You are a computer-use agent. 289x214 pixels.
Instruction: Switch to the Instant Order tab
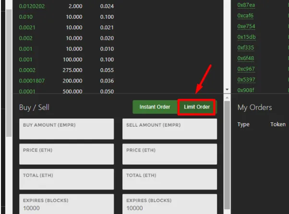155,107
